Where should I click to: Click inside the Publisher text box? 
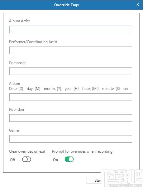point(71,118)
